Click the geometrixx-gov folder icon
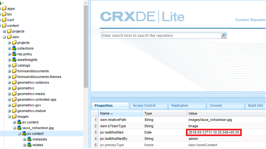Viewport: 266px width, 149px height. coord(14,105)
